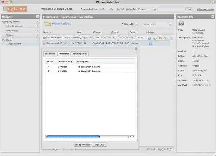The image size is (216, 156).
Task: Expand the Company Home section
Action: tap(37, 22)
